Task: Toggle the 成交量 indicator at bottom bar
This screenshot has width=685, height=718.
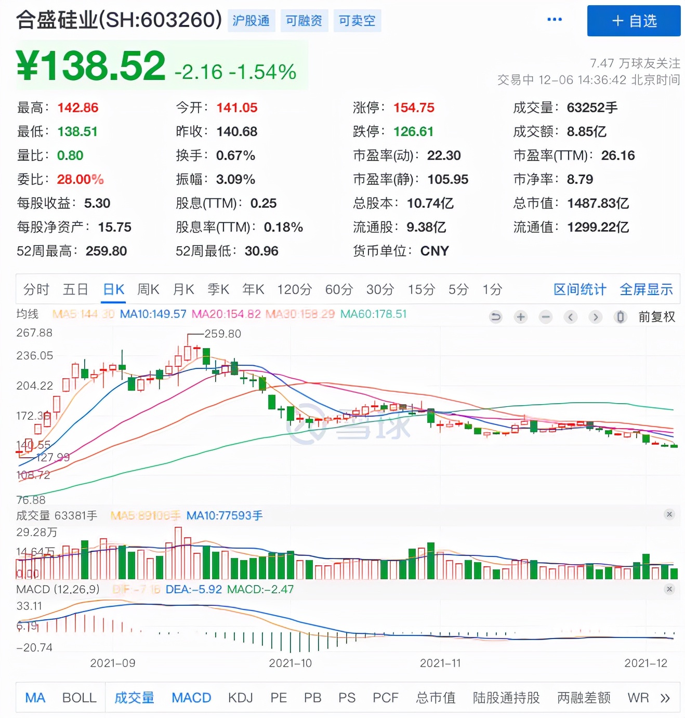Action: click(134, 698)
